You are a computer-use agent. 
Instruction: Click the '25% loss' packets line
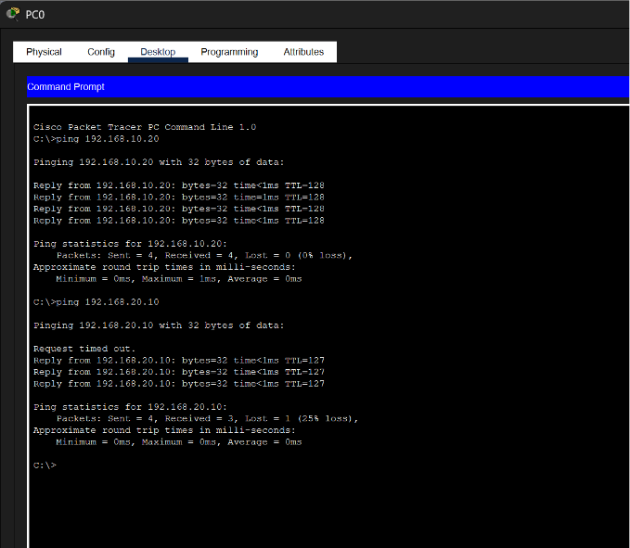pyautogui.click(x=207, y=418)
